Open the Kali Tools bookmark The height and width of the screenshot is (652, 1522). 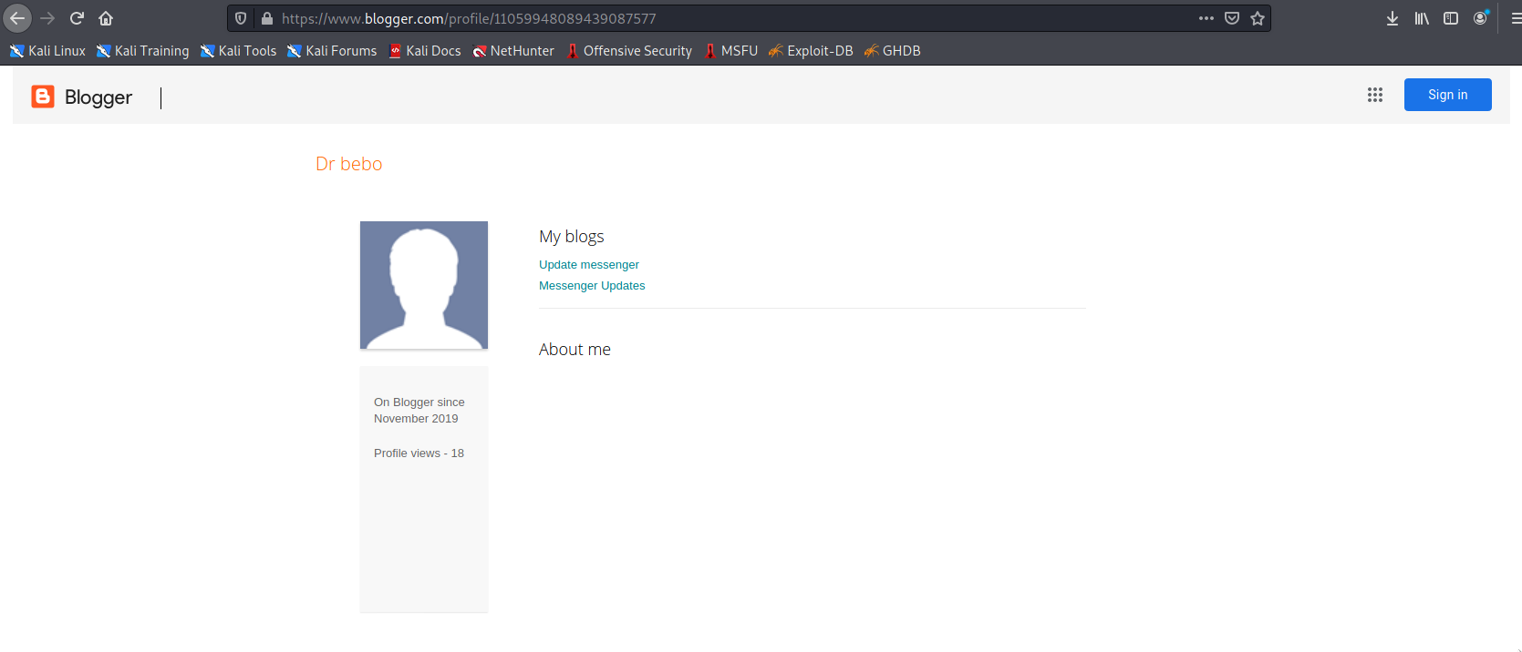[x=238, y=51]
